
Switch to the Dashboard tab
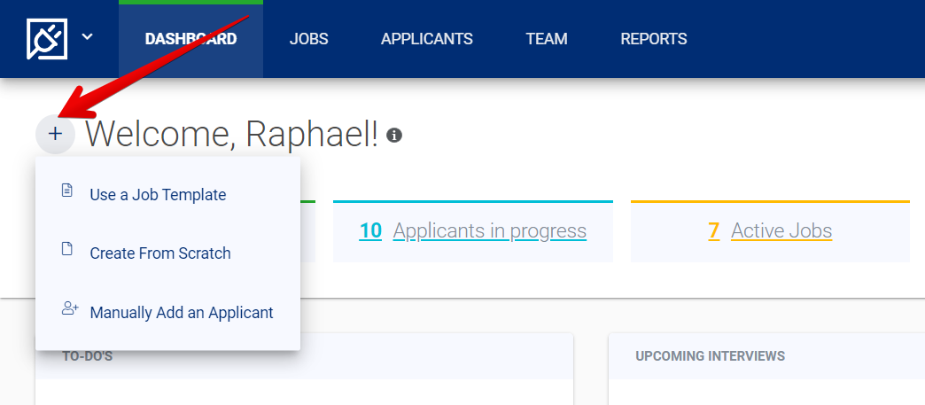pyautogui.click(x=190, y=39)
